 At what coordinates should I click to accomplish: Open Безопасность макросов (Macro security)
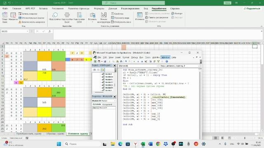coord(32,22)
